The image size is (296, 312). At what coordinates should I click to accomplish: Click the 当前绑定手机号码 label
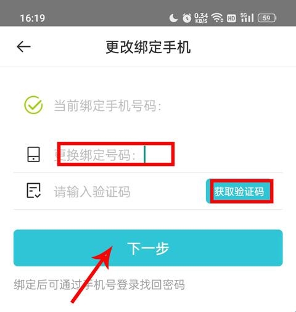tap(107, 105)
